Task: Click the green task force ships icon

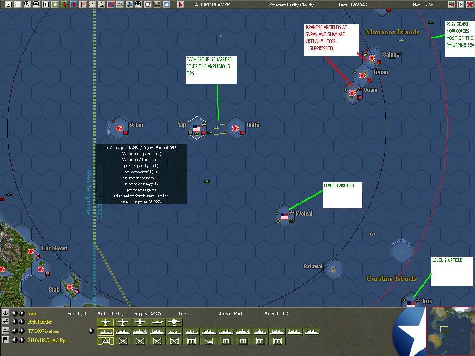Action: [120, 5]
